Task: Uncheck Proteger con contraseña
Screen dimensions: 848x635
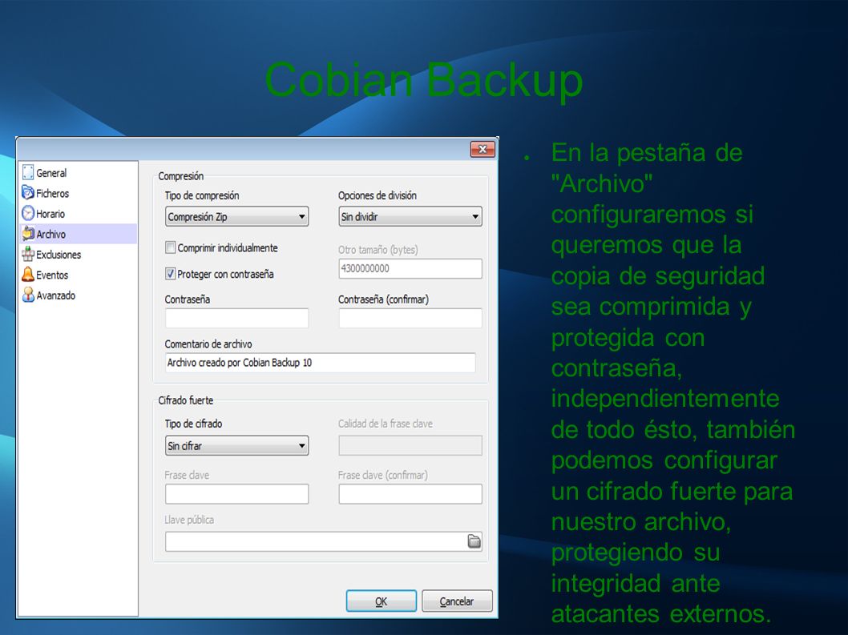Action: coord(171,273)
